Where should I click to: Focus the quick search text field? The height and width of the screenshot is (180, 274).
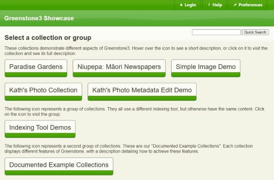pyautogui.click(x=216, y=32)
